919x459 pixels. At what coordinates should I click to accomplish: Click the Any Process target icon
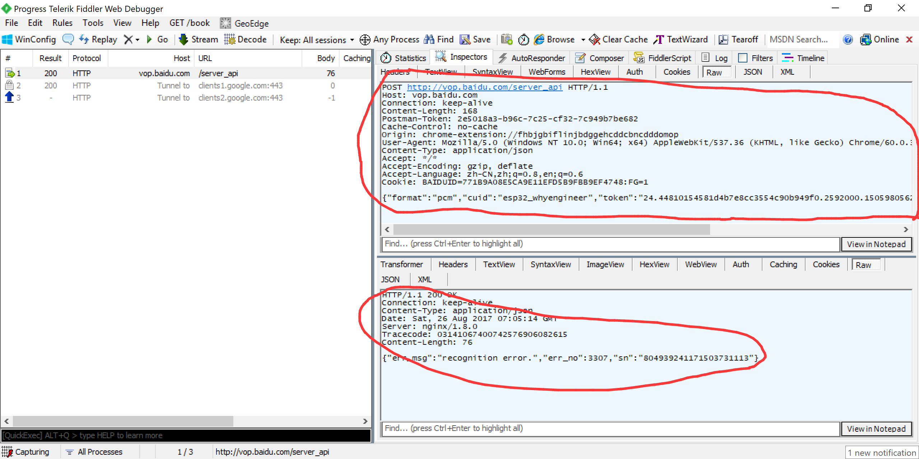click(x=365, y=40)
